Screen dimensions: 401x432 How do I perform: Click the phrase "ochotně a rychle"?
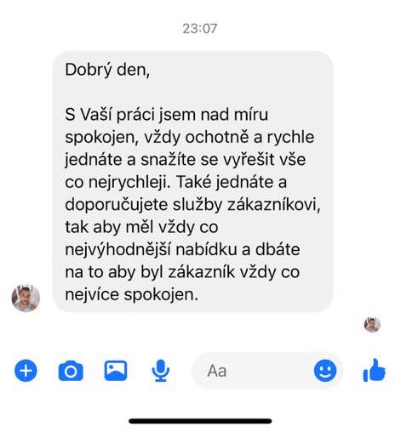click(249, 137)
